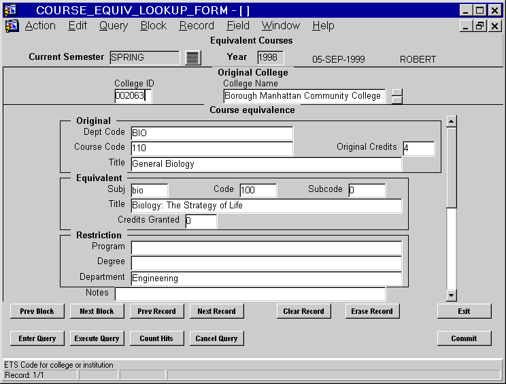Open the Field menu
This screenshot has height=384, width=506.
(238, 25)
